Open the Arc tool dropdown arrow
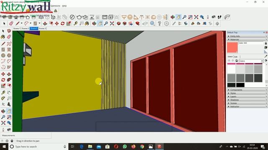The image size is (268, 150). point(31,23)
